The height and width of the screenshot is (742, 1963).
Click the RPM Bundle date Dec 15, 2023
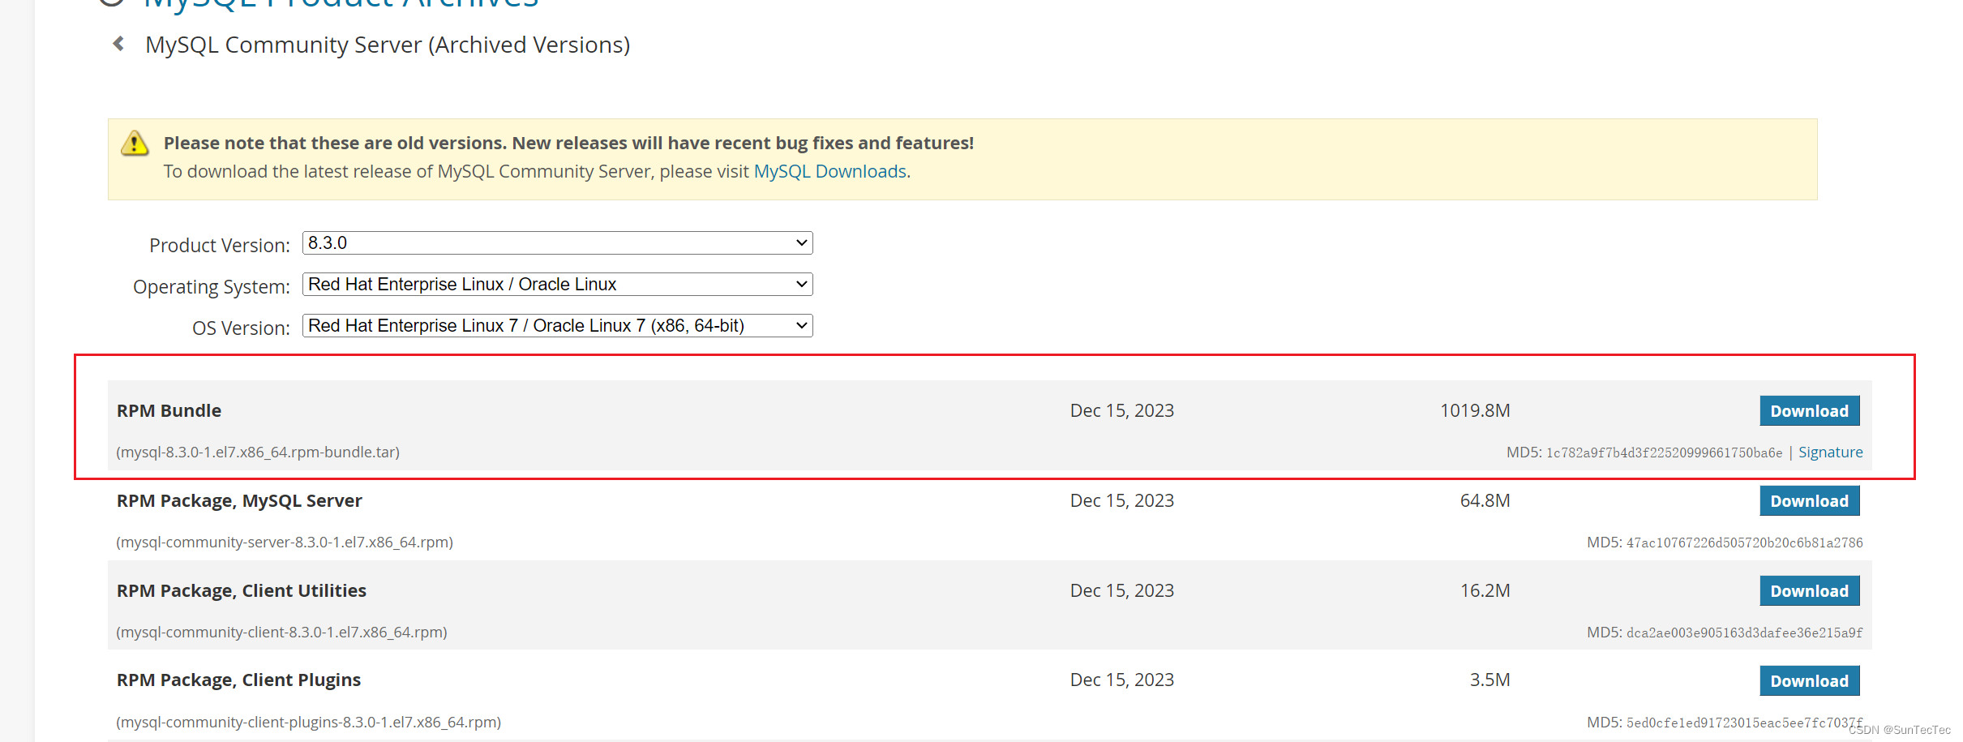(x=1122, y=411)
